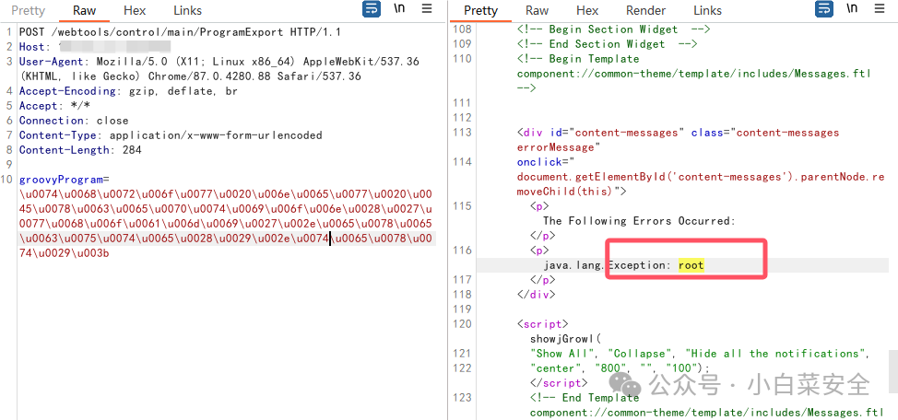Place cursor in unicode-escaped payload body
This screenshot has height=420, width=898.
[226, 224]
